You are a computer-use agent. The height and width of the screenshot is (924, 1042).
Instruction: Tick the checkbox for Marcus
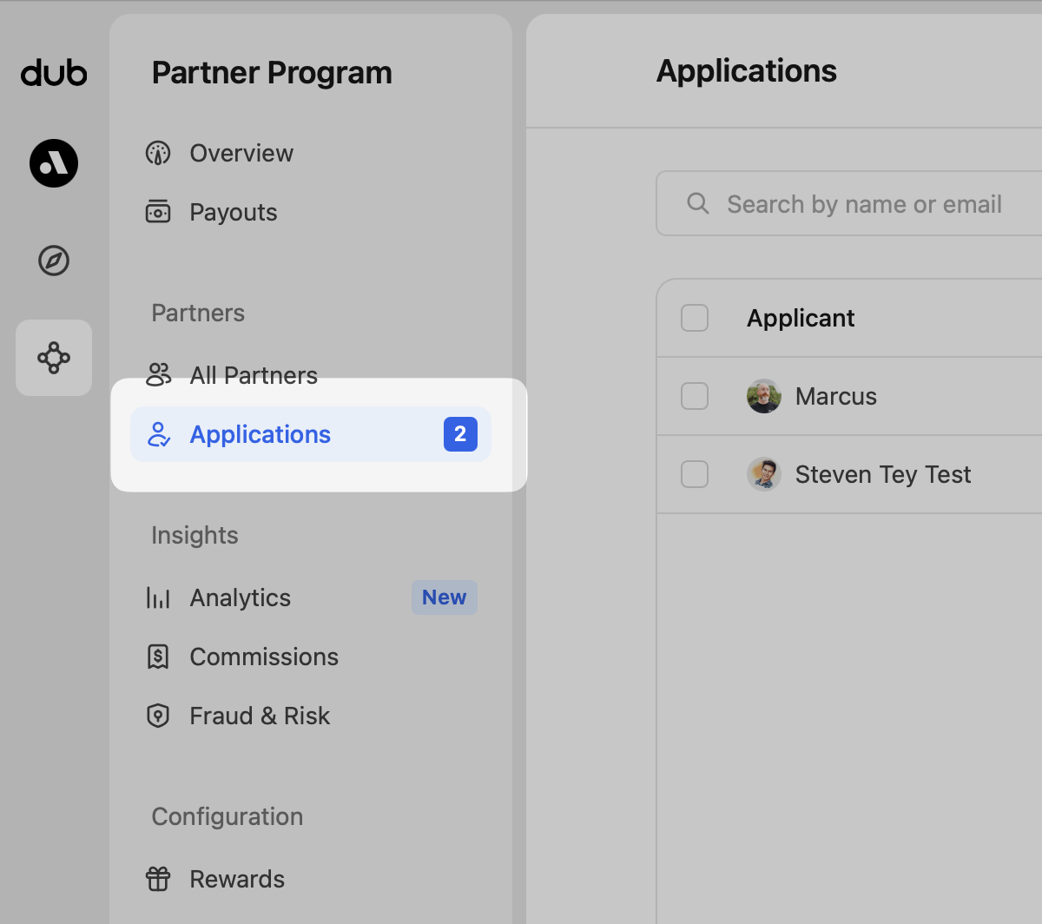695,396
